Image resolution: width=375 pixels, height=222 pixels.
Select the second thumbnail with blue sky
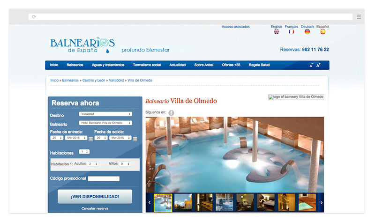[x=183, y=203]
